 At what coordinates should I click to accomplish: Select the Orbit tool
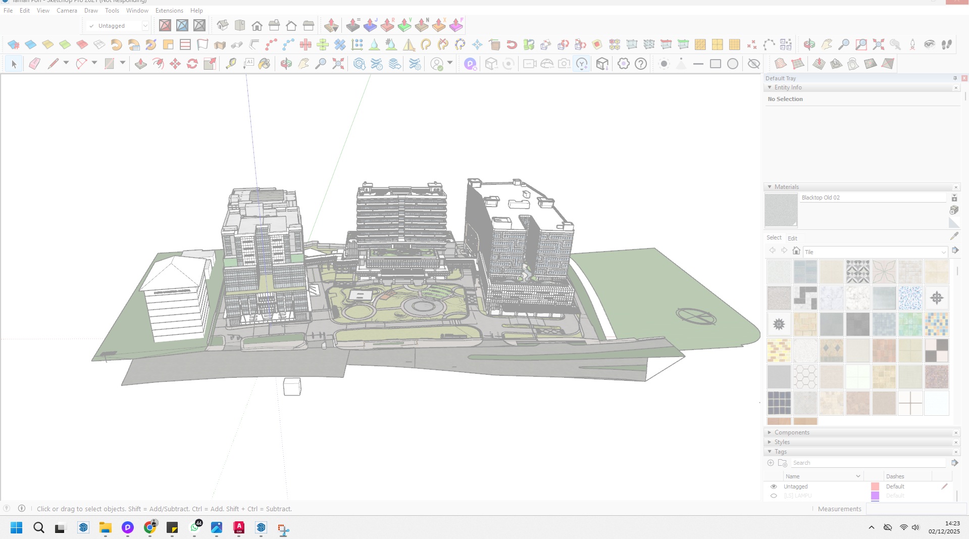click(286, 64)
